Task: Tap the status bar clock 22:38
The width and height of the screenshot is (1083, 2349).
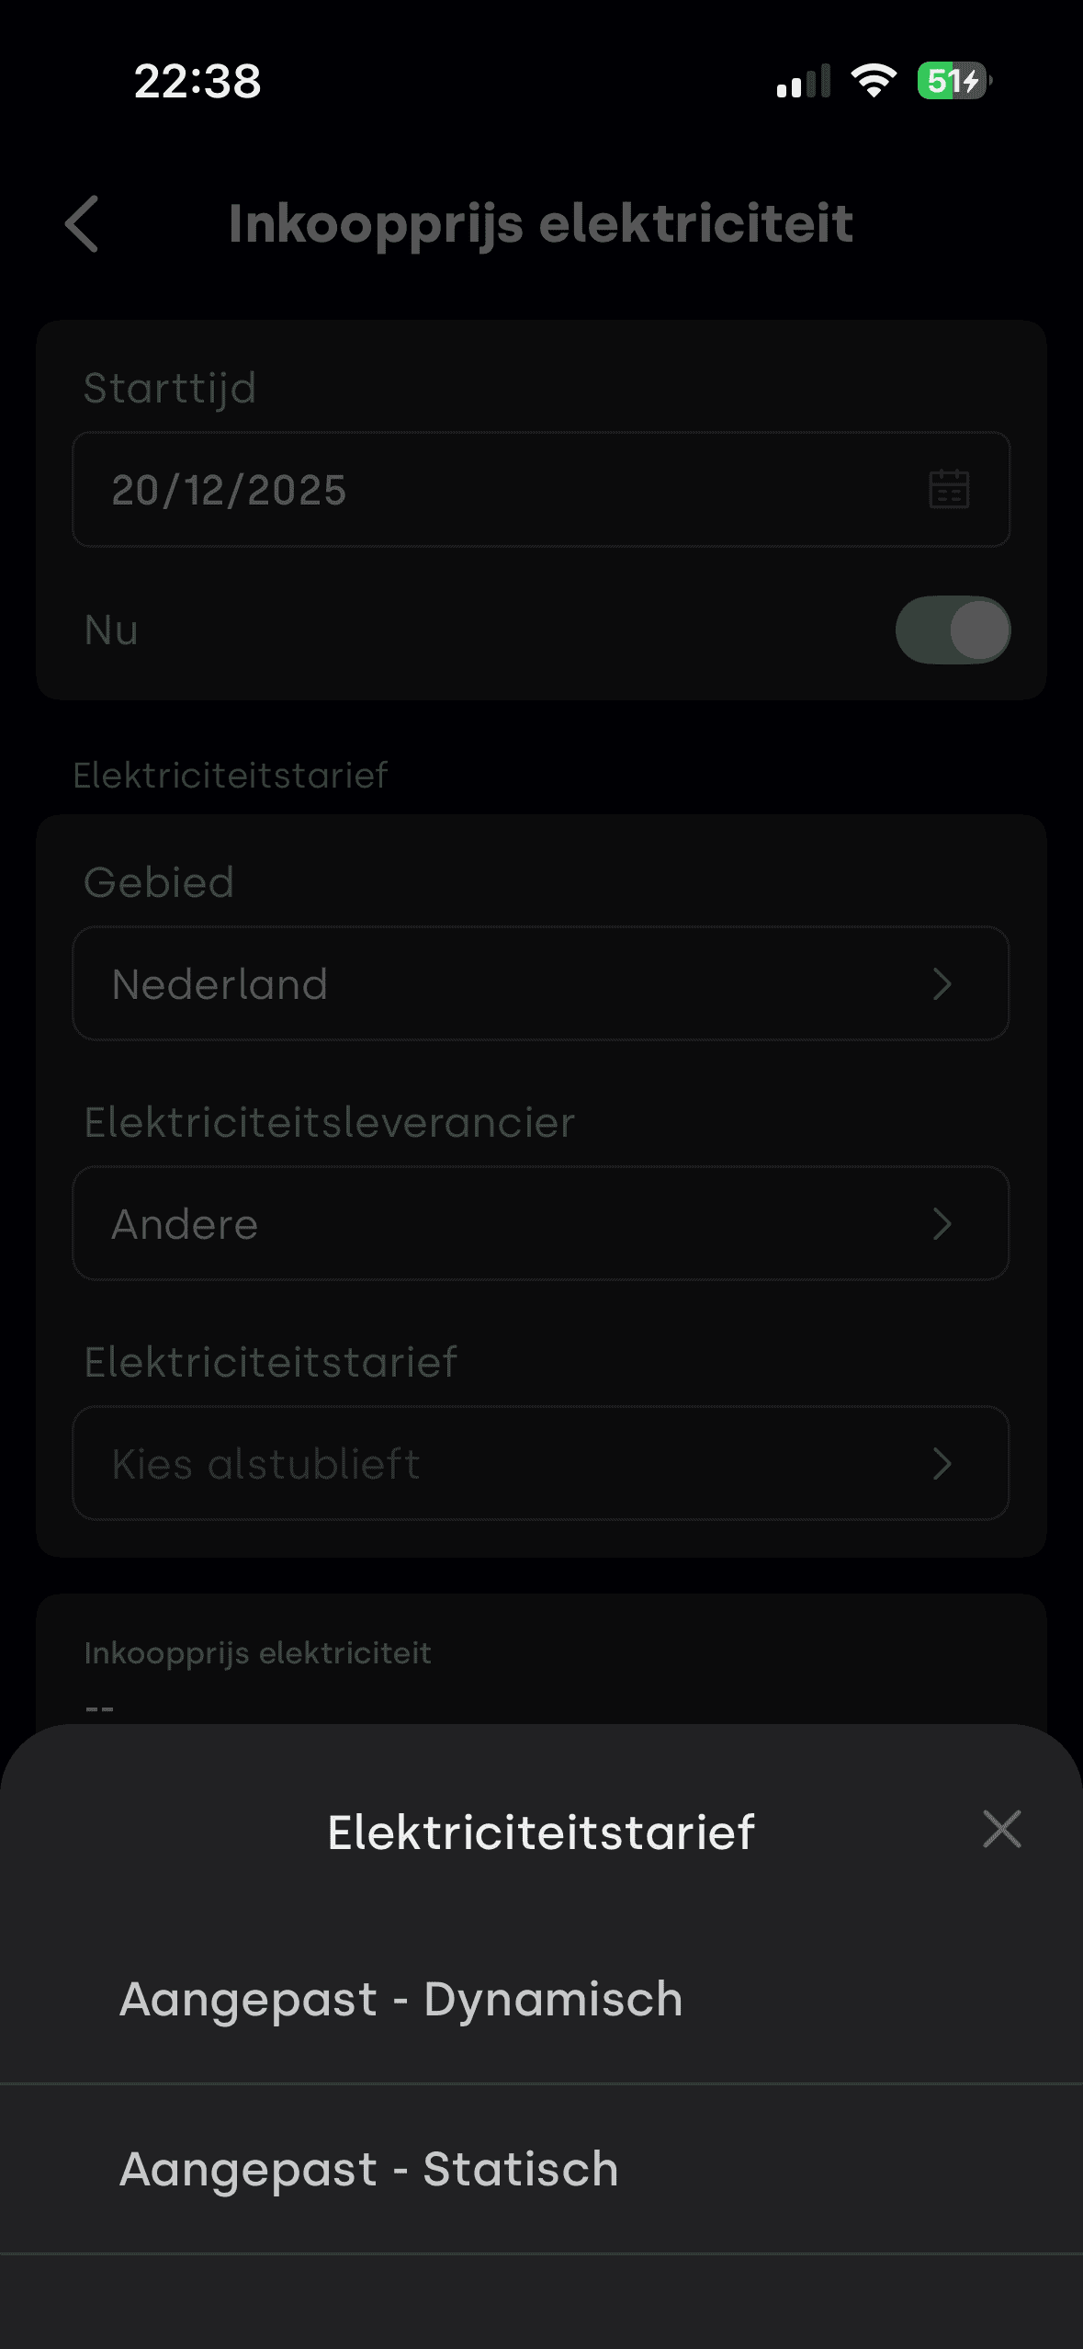Action: [x=197, y=81]
